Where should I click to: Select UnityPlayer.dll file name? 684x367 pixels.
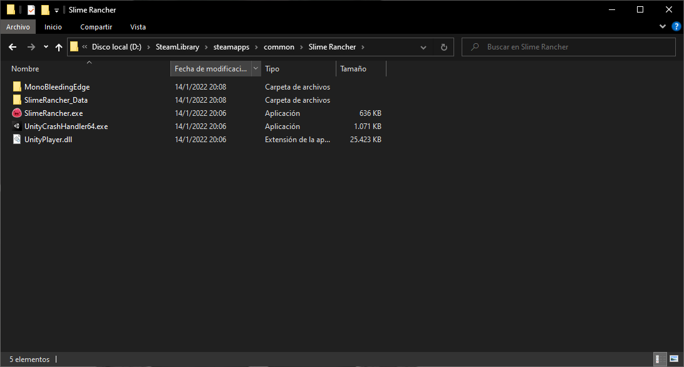click(48, 139)
